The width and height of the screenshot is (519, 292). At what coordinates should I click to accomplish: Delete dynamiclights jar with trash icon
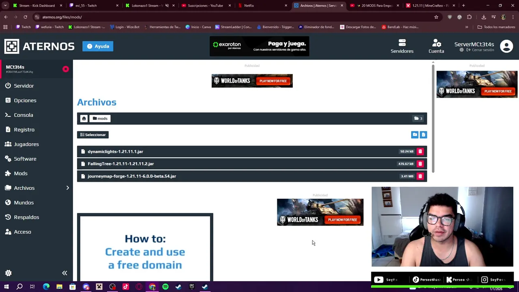420,151
